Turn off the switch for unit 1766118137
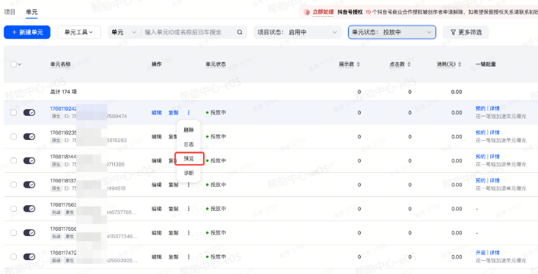This screenshot has width=538, height=274. click(29, 185)
